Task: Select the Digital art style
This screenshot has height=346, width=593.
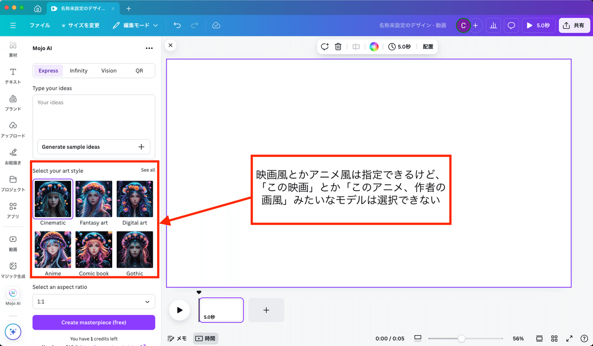Action: (135, 199)
